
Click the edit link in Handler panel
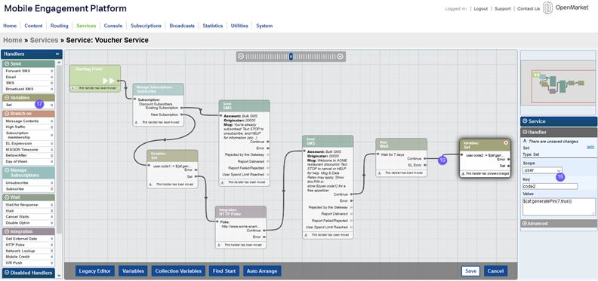590,148
